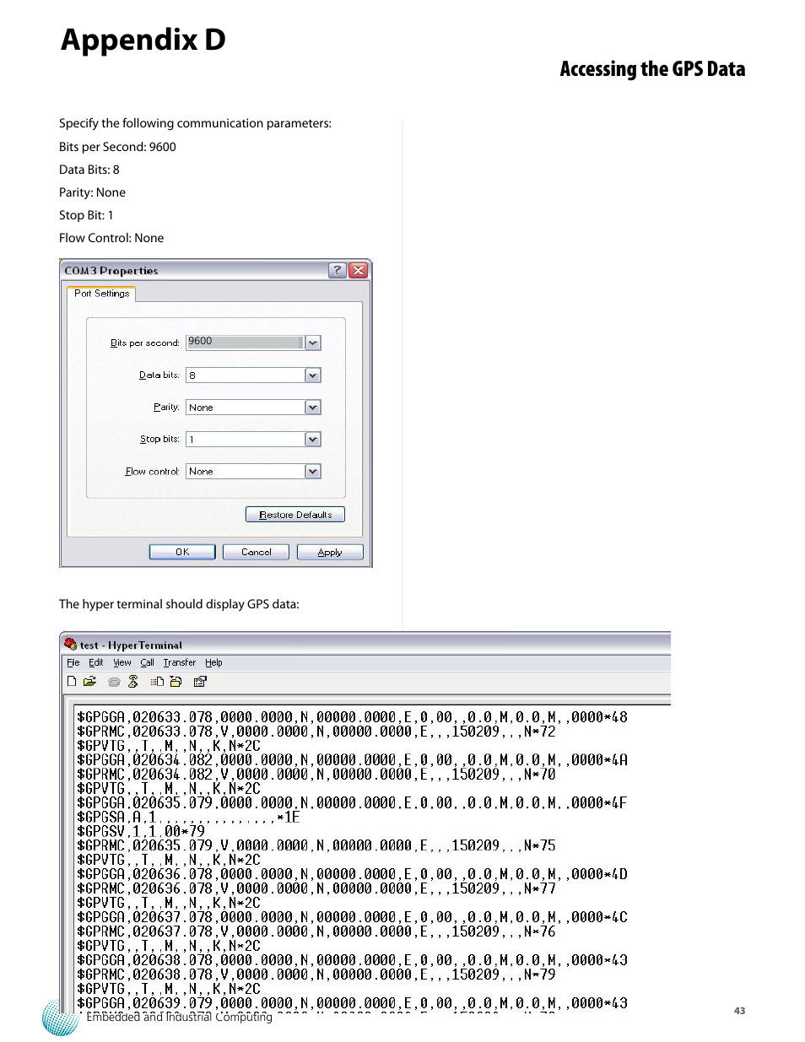
Task: Click the HyperTerminal title bar app icon
Action: 71,645
